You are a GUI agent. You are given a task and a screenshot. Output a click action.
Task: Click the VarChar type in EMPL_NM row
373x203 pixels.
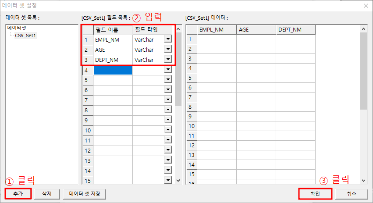tap(149, 40)
